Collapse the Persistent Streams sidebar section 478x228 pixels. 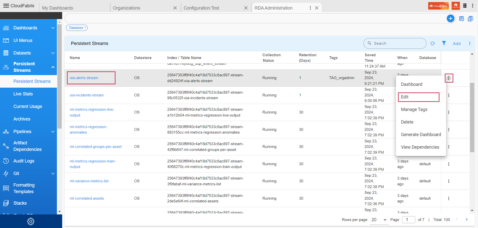coord(53,67)
